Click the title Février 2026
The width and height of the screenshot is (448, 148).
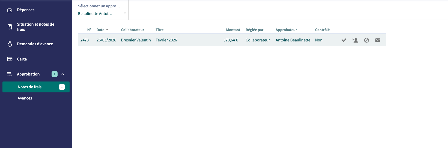(x=166, y=40)
